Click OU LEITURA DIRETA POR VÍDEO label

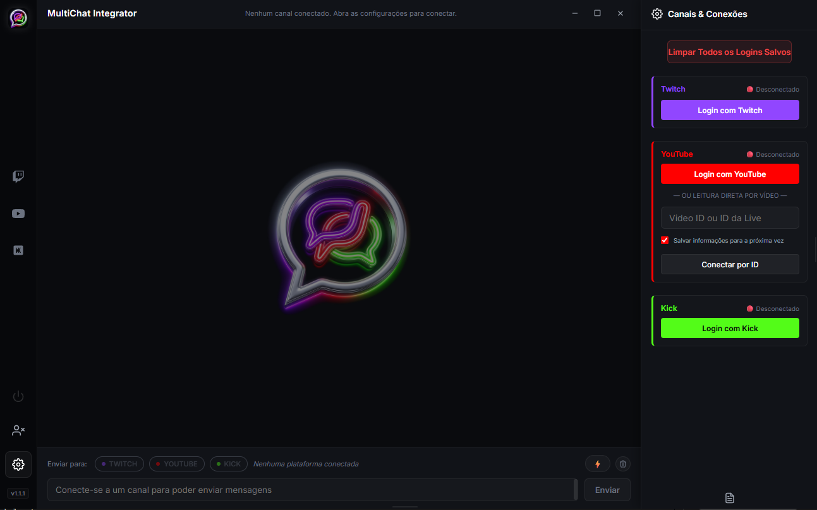(x=730, y=195)
